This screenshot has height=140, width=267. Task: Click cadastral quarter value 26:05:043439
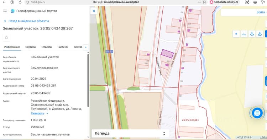(x=41, y=93)
